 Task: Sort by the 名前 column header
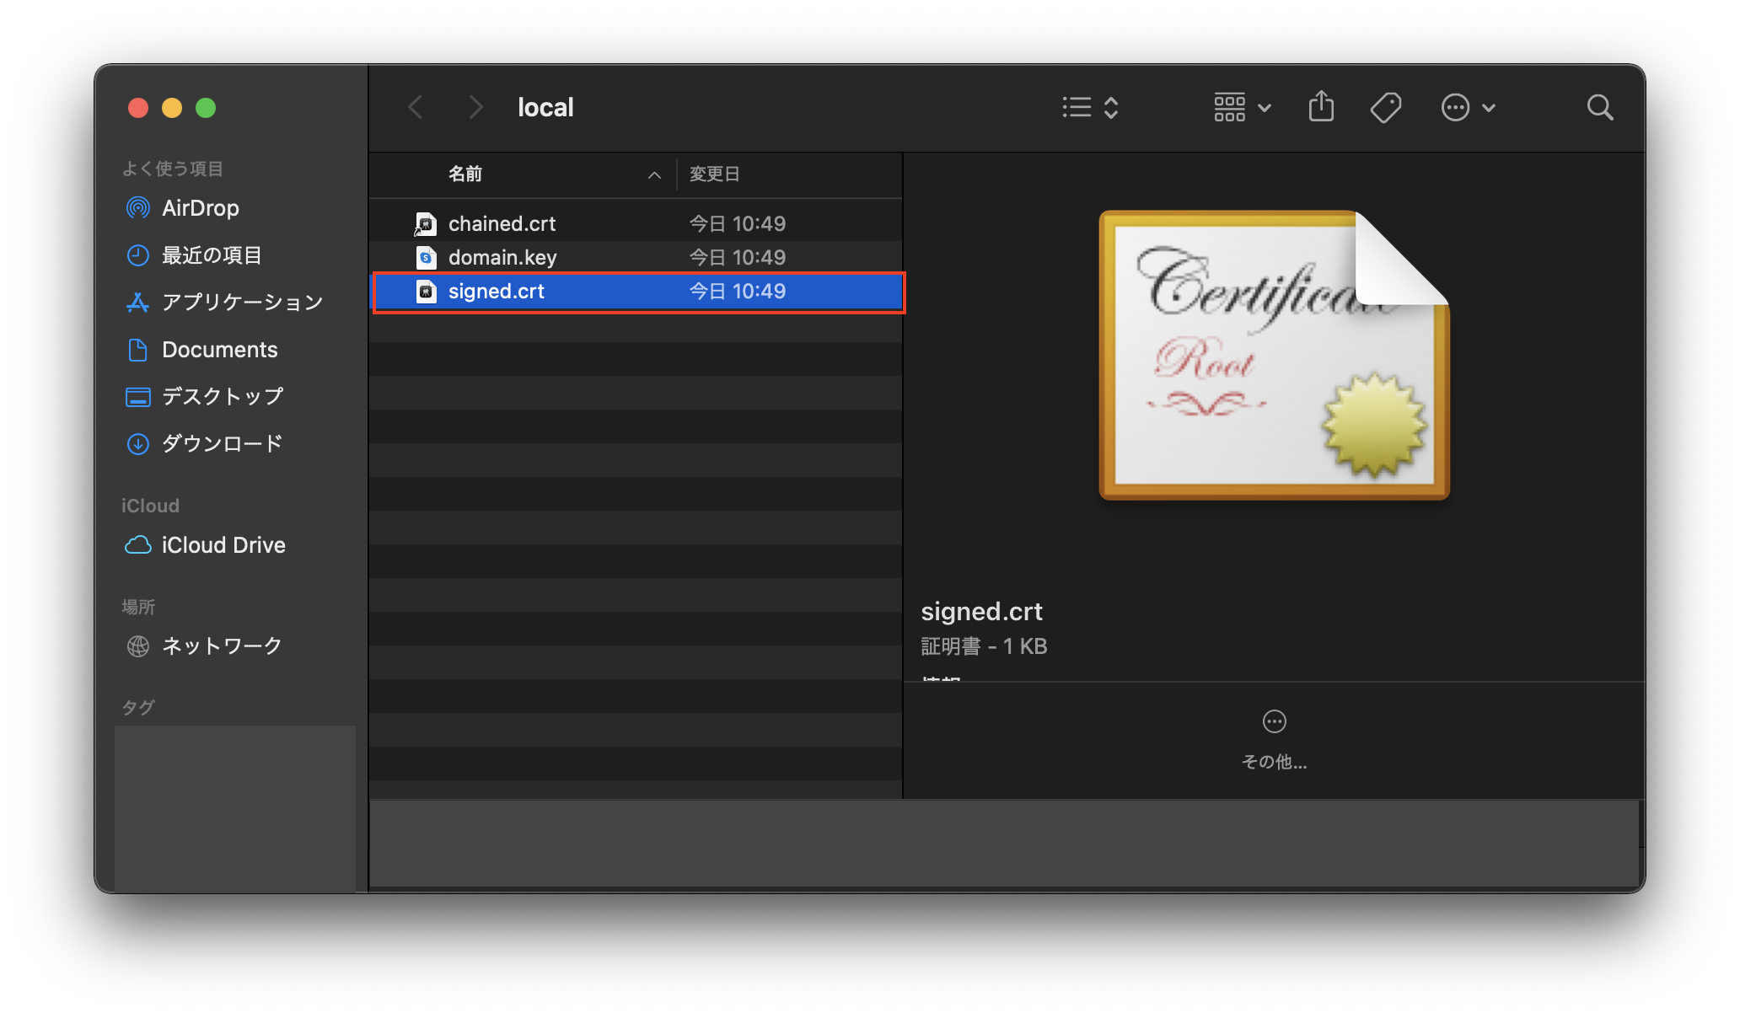click(465, 174)
